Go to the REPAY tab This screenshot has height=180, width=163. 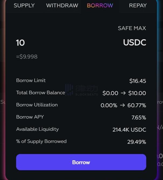coord(138,5)
